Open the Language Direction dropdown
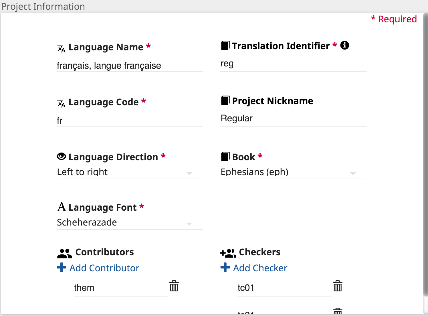 click(189, 173)
